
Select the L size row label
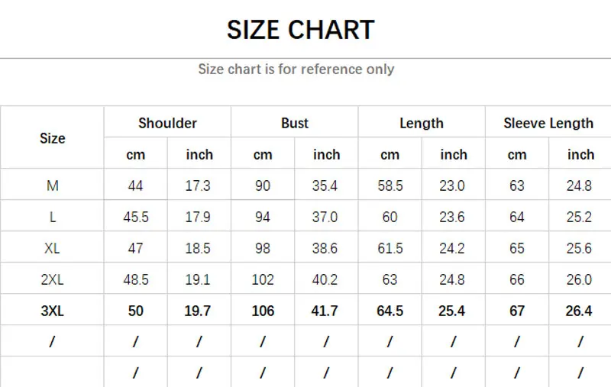52,217
